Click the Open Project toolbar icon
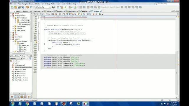The image size is (189, 106). [x=19, y=7]
